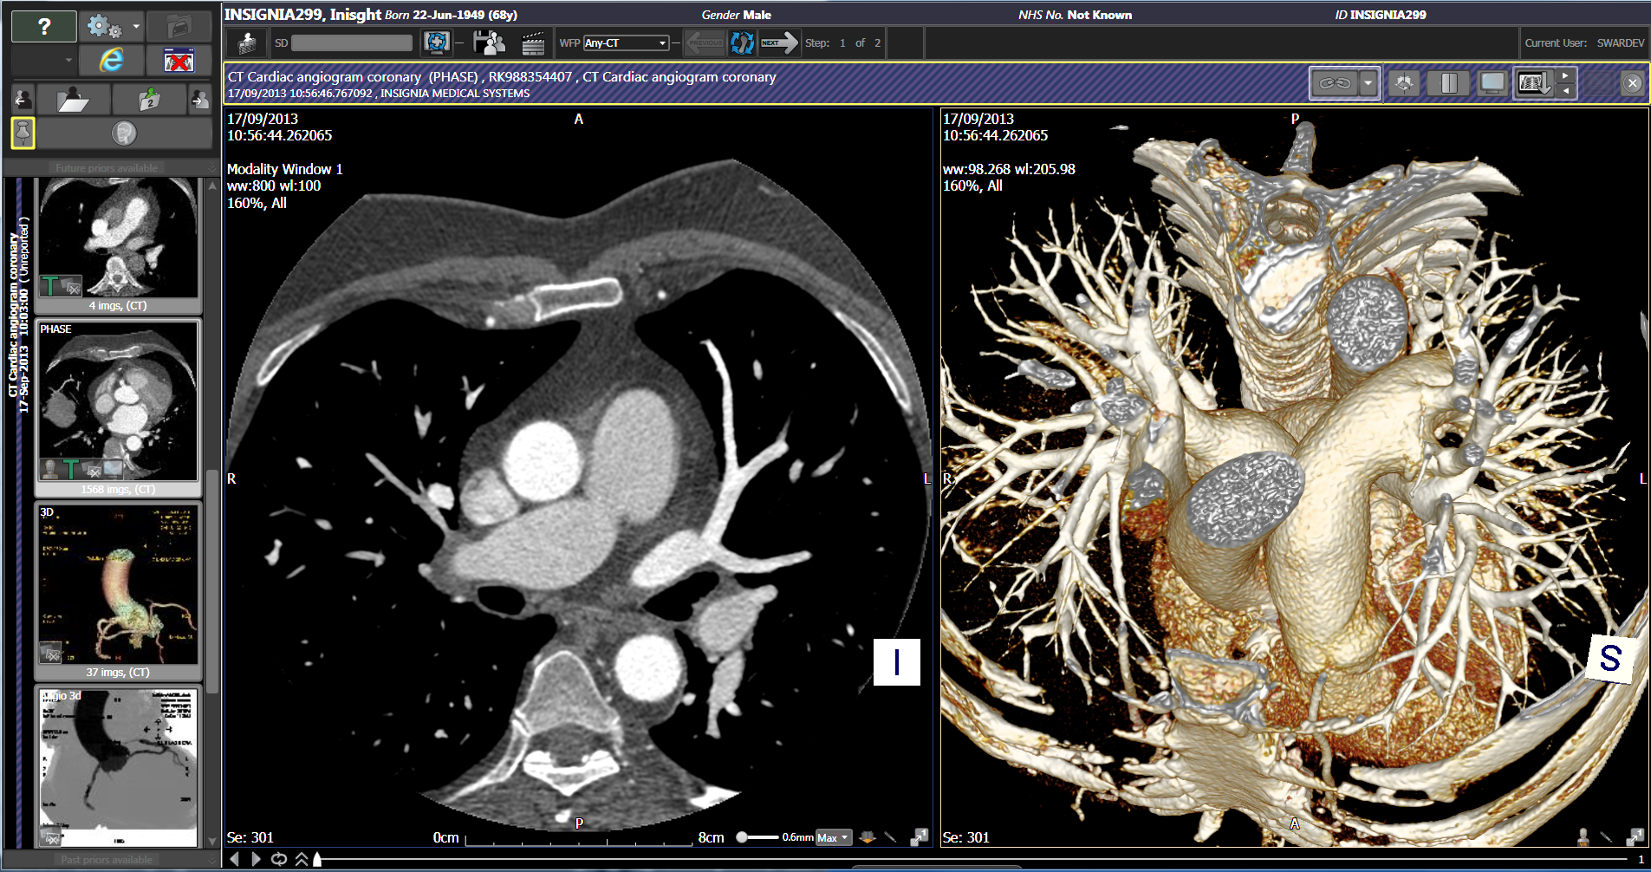Click the cine clapperboard icon in the toolbar
Image resolution: width=1651 pixels, height=872 pixels.
(x=532, y=42)
